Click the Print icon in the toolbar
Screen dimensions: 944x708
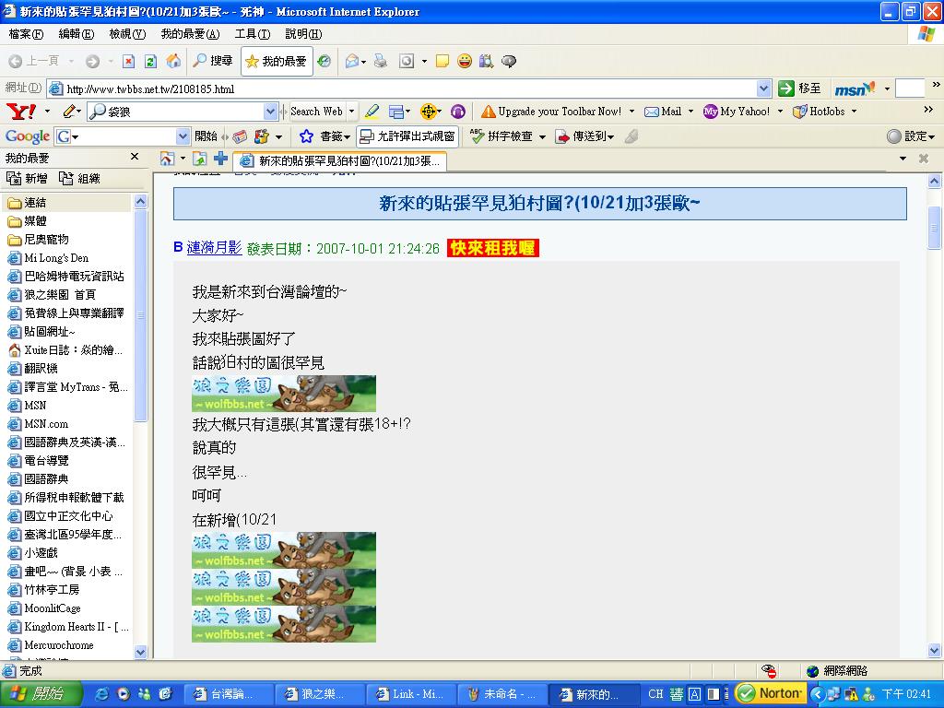380,62
